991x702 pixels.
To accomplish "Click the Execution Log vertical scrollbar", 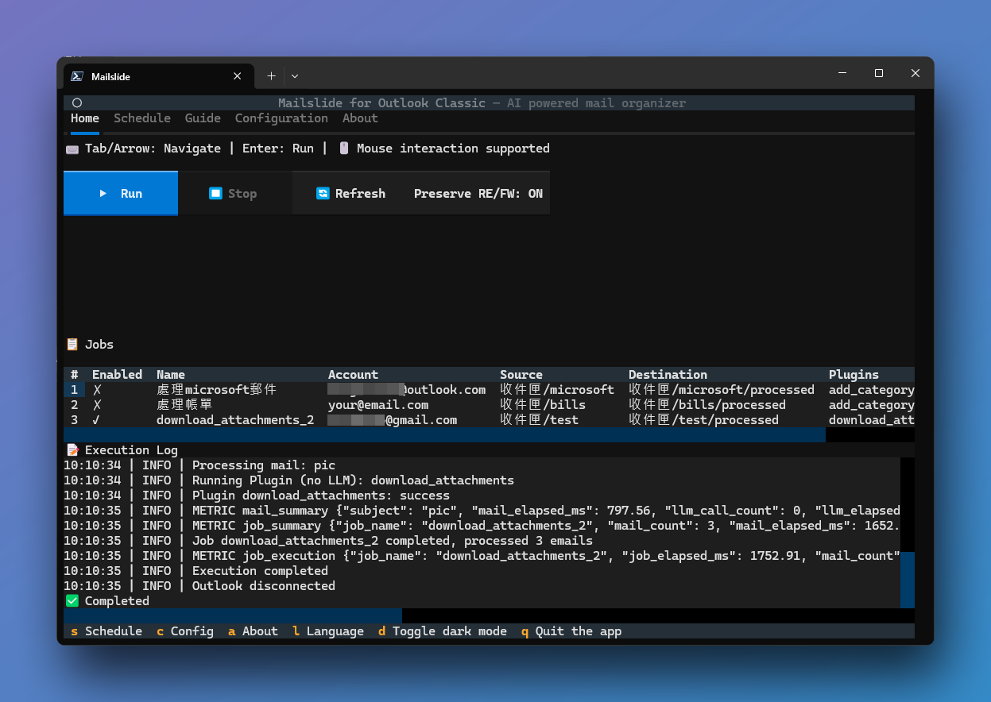I will click(x=907, y=579).
